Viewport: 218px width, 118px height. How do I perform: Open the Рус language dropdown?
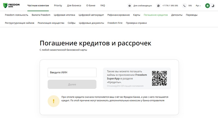click(x=198, y=6)
